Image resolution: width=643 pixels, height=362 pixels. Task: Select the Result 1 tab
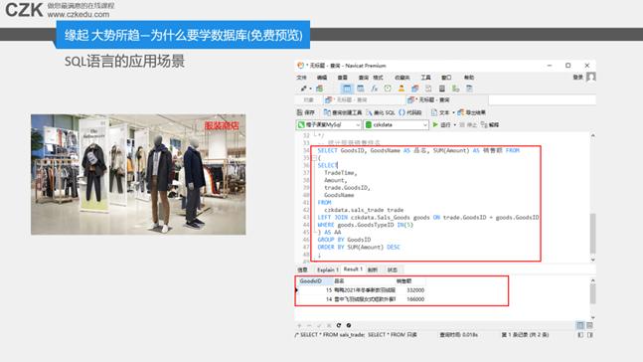[x=353, y=270]
